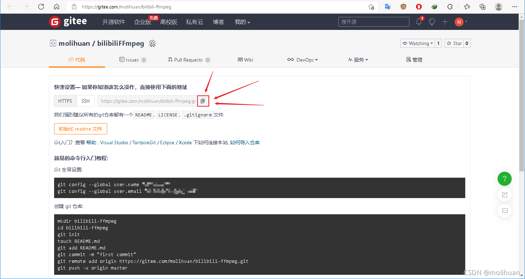
Task: Open the Wiki tab
Action: coord(246,60)
